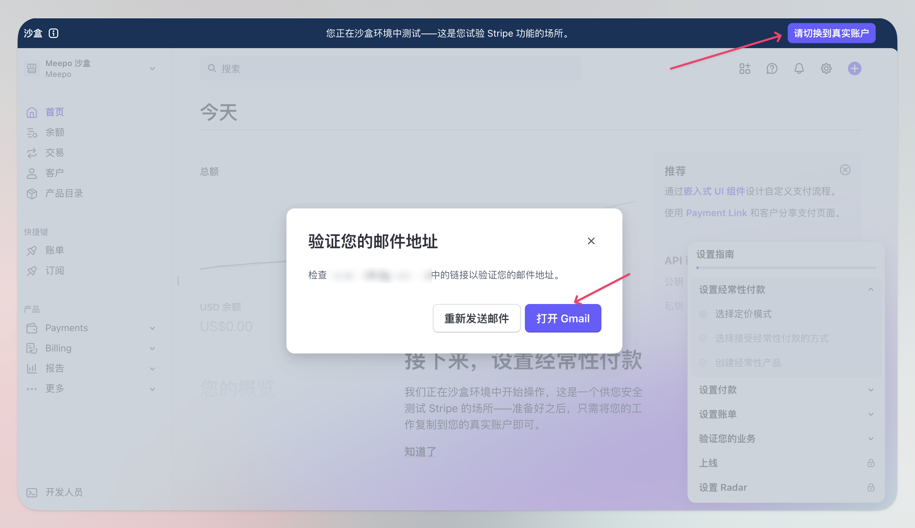This screenshot has height=528, width=915.
Task: Open Customers in sidebar
Action: (x=55, y=173)
